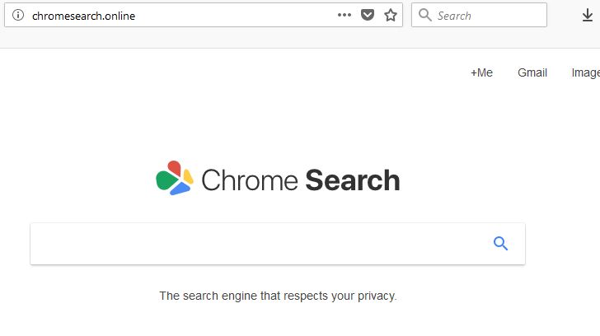Focus the browser toolbar Search box

(488, 15)
